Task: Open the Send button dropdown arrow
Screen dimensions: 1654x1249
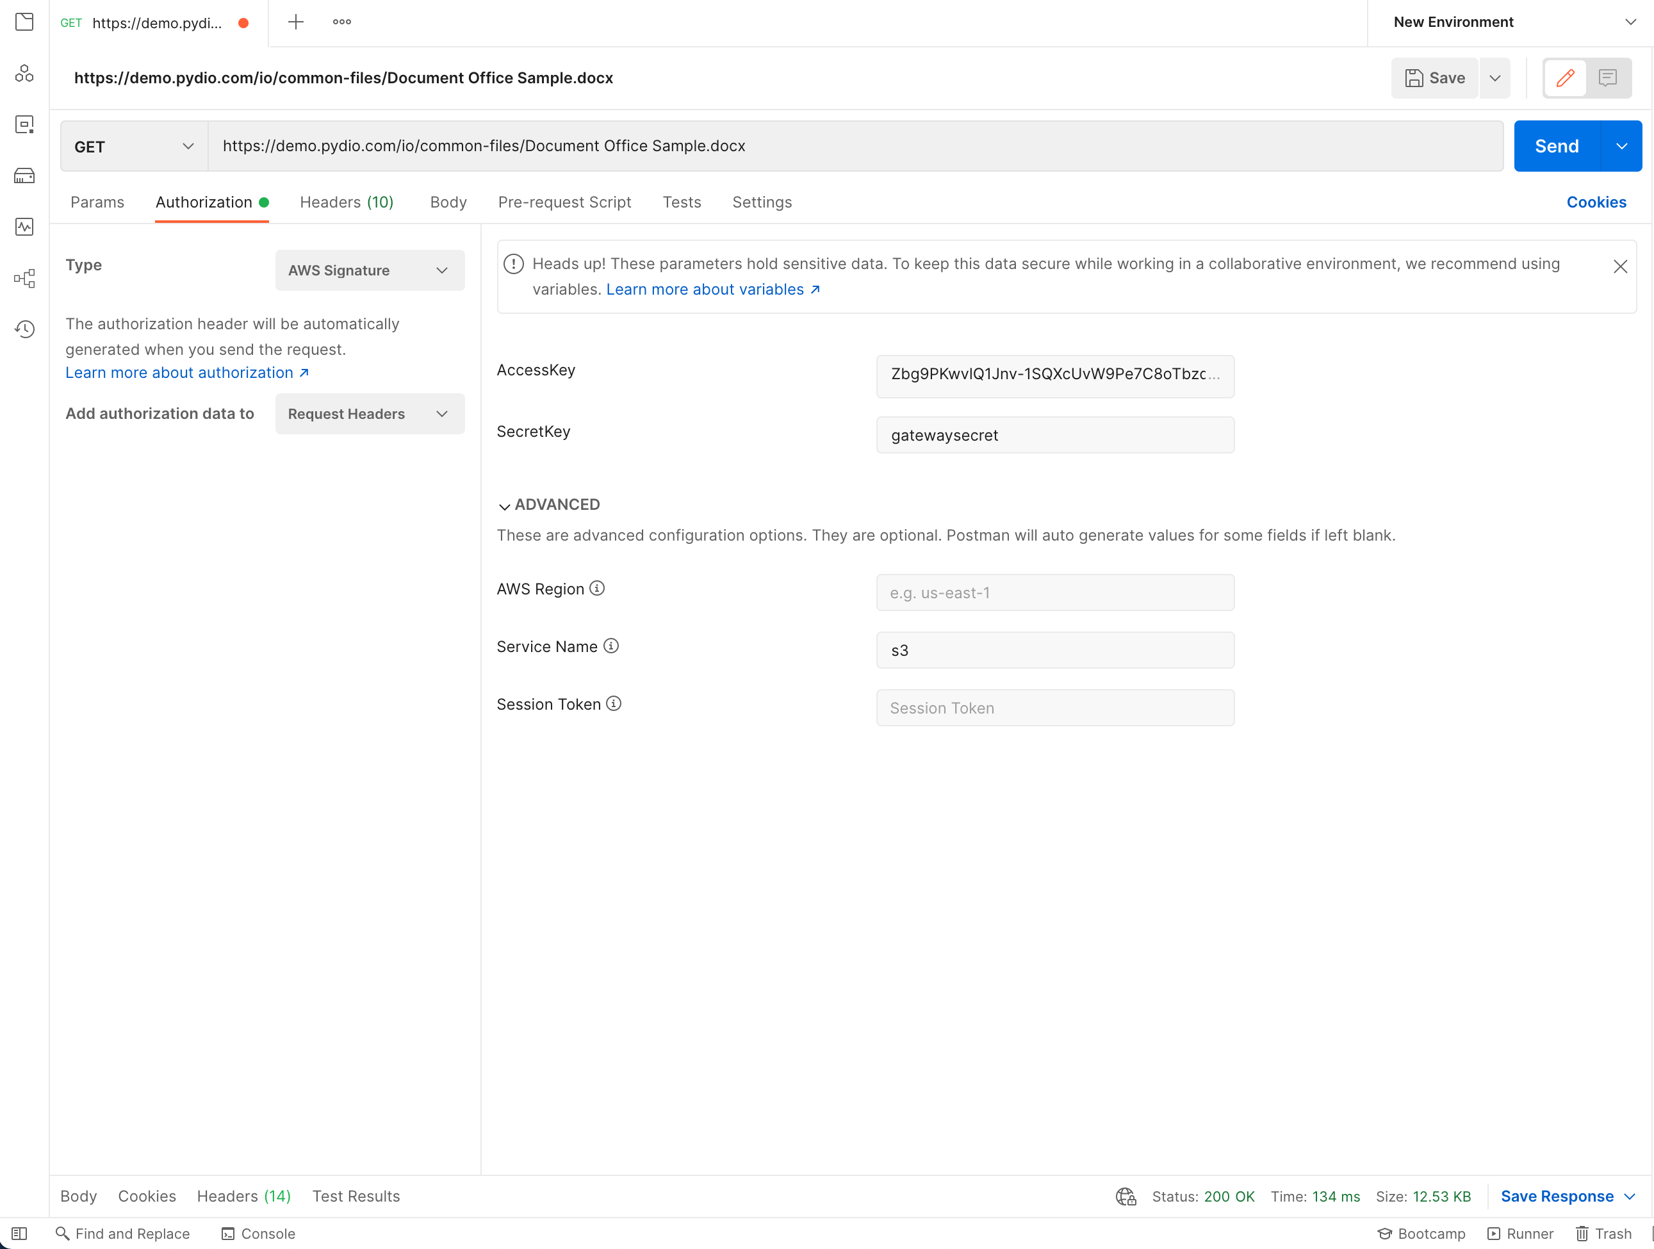Action: 1621,147
